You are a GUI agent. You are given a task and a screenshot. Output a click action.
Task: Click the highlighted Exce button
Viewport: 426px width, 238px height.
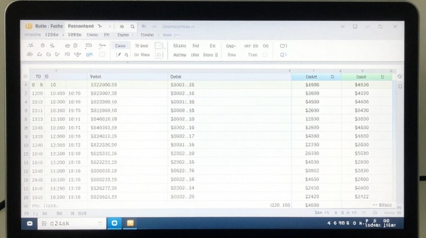(120, 46)
